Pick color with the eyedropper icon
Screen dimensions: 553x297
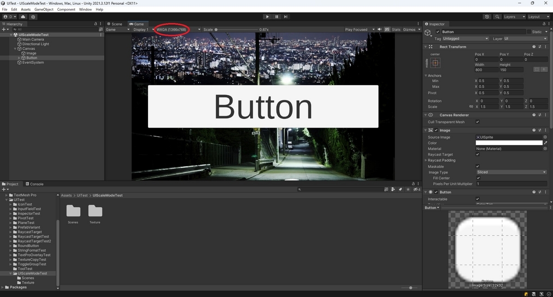tap(546, 143)
